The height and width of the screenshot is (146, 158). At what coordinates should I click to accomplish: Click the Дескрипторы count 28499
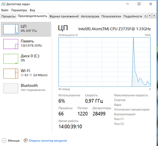click(99, 114)
